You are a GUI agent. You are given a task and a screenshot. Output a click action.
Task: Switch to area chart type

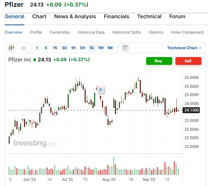pyautogui.click(x=24, y=48)
